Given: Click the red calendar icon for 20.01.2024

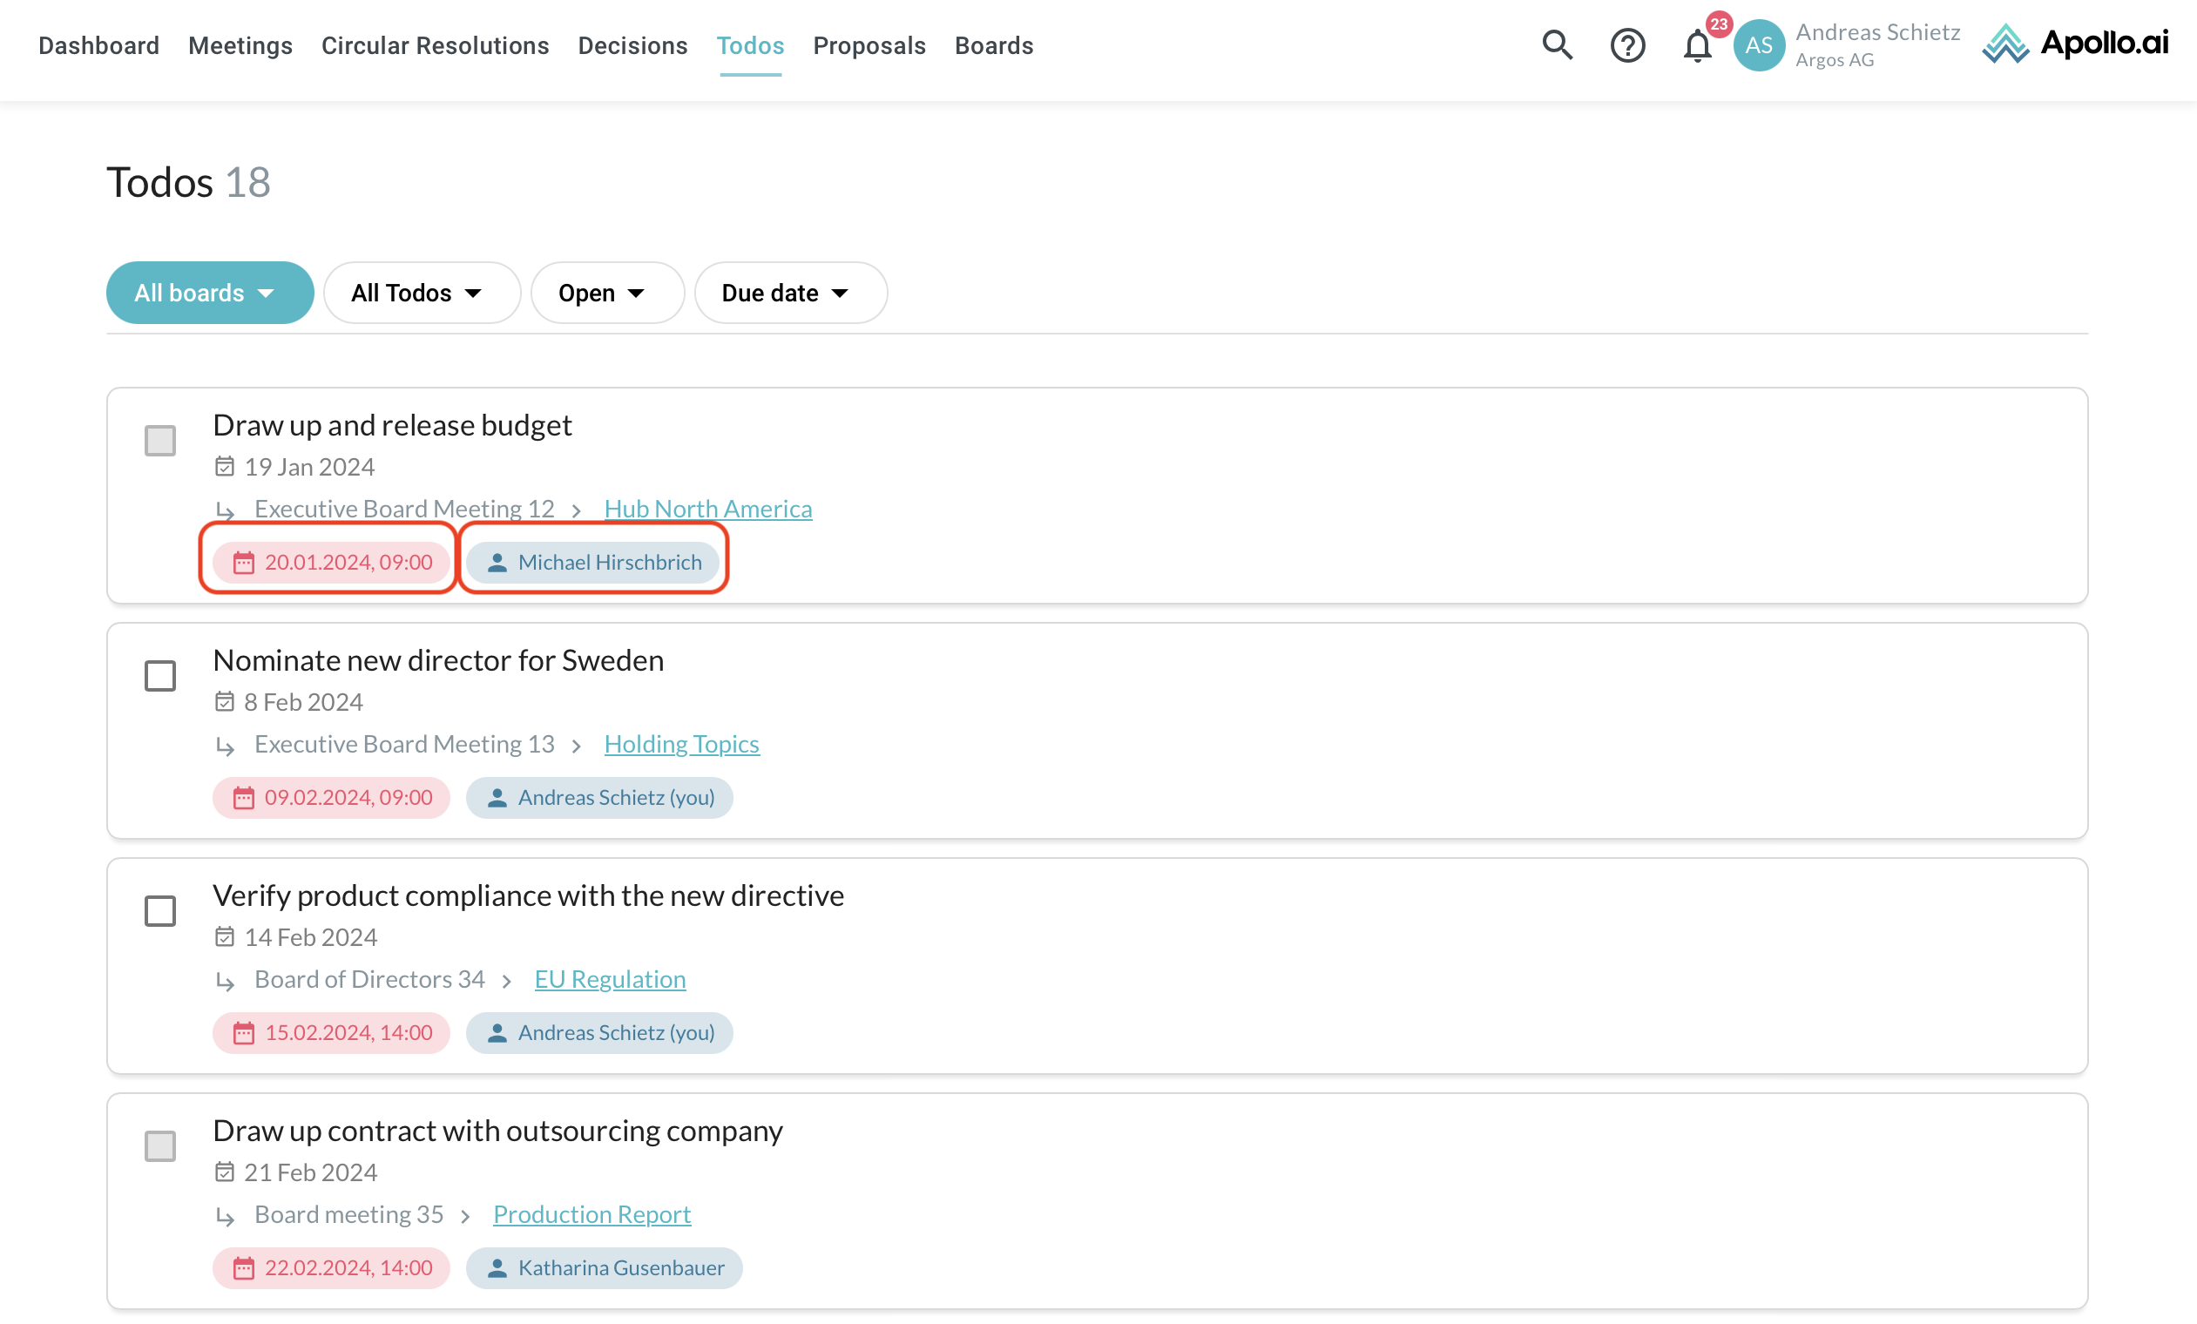Looking at the screenshot, I should coord(243,563).
